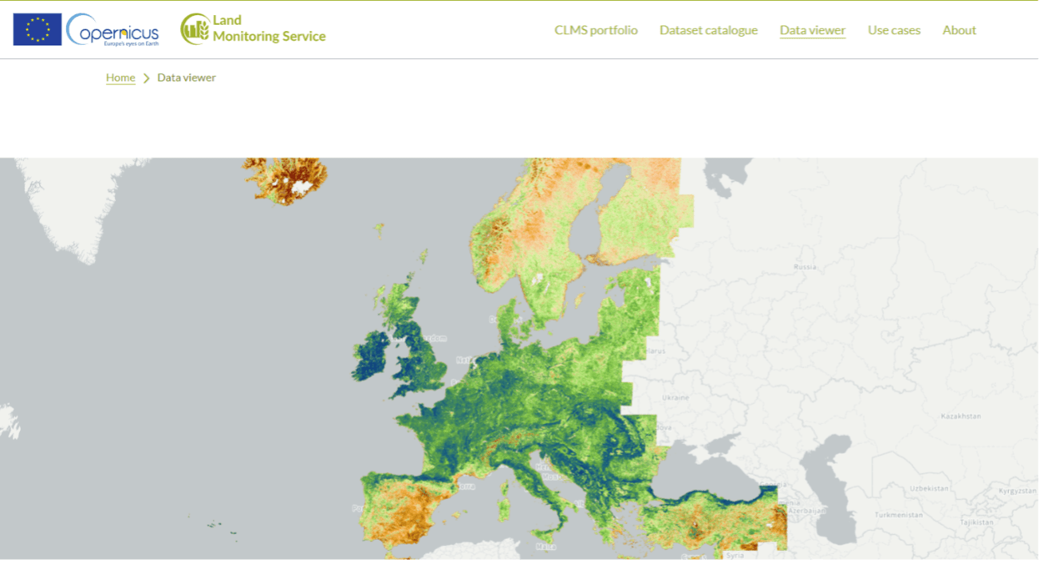Image resolution: width=1040 pixels, height=562 pixels.
Task: Click the 'Data viewer' breadcrumb label
Action: coord(186,77)
